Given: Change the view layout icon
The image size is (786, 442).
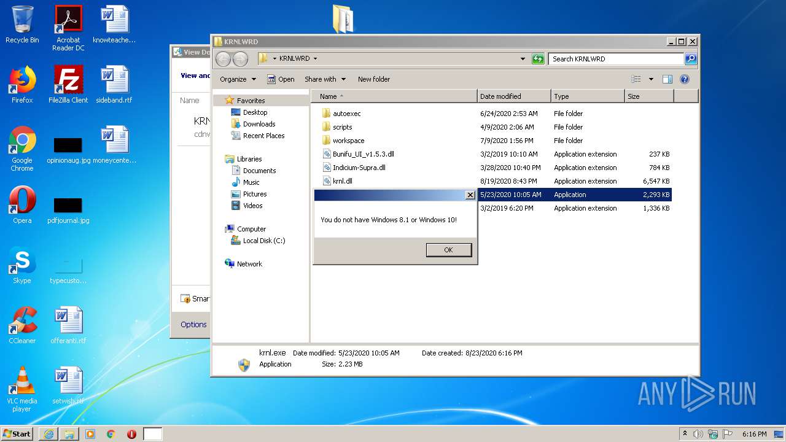Looking at the screenshot, I should tap(636, 79).
